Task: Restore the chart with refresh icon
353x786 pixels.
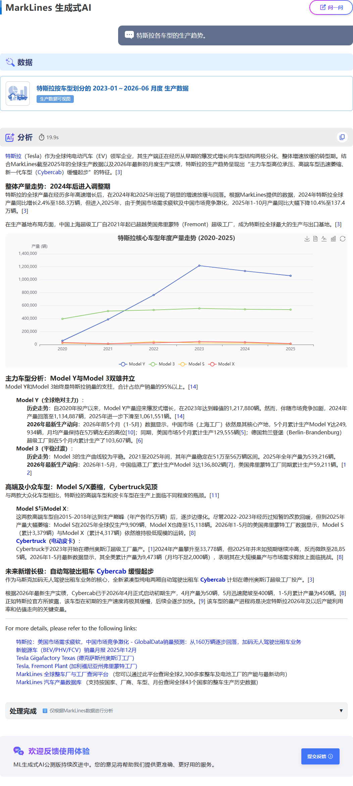Action: click(x=342, y=239)
